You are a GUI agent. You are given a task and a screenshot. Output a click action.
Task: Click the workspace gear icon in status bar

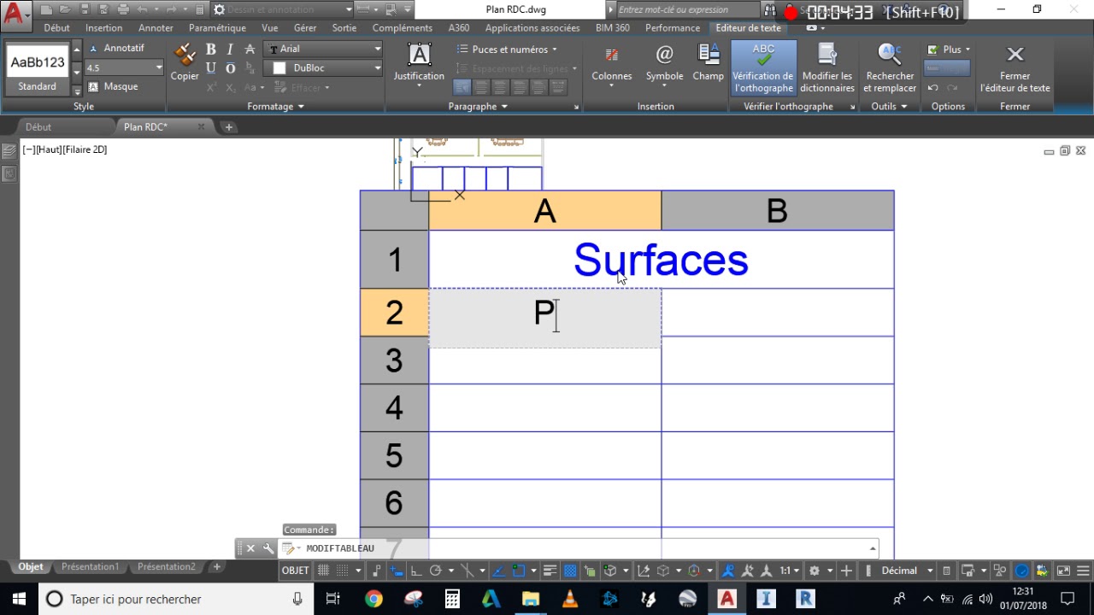pos(815,571)
